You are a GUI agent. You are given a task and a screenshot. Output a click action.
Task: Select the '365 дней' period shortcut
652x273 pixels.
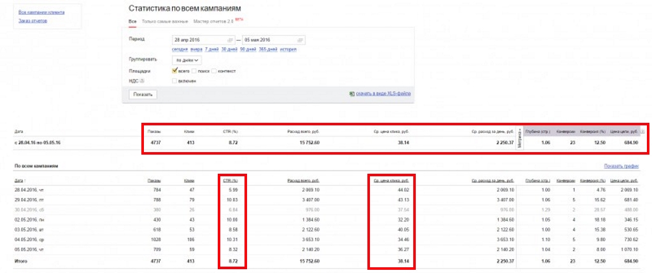pos(268,50)
